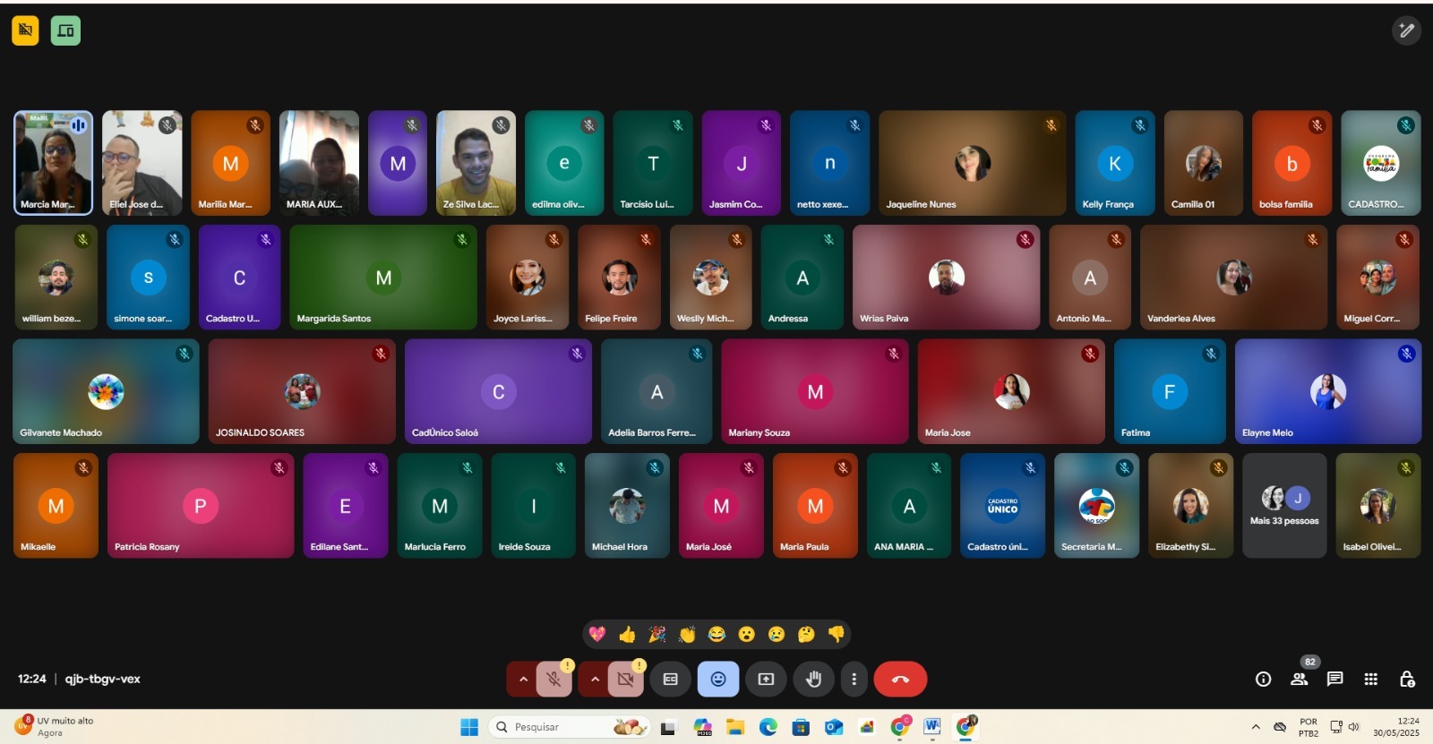Screen dimensions: 1433x744
Task: Open the 'Mais 33 pessoas' tile
Action: click(x=1283, y=506)
